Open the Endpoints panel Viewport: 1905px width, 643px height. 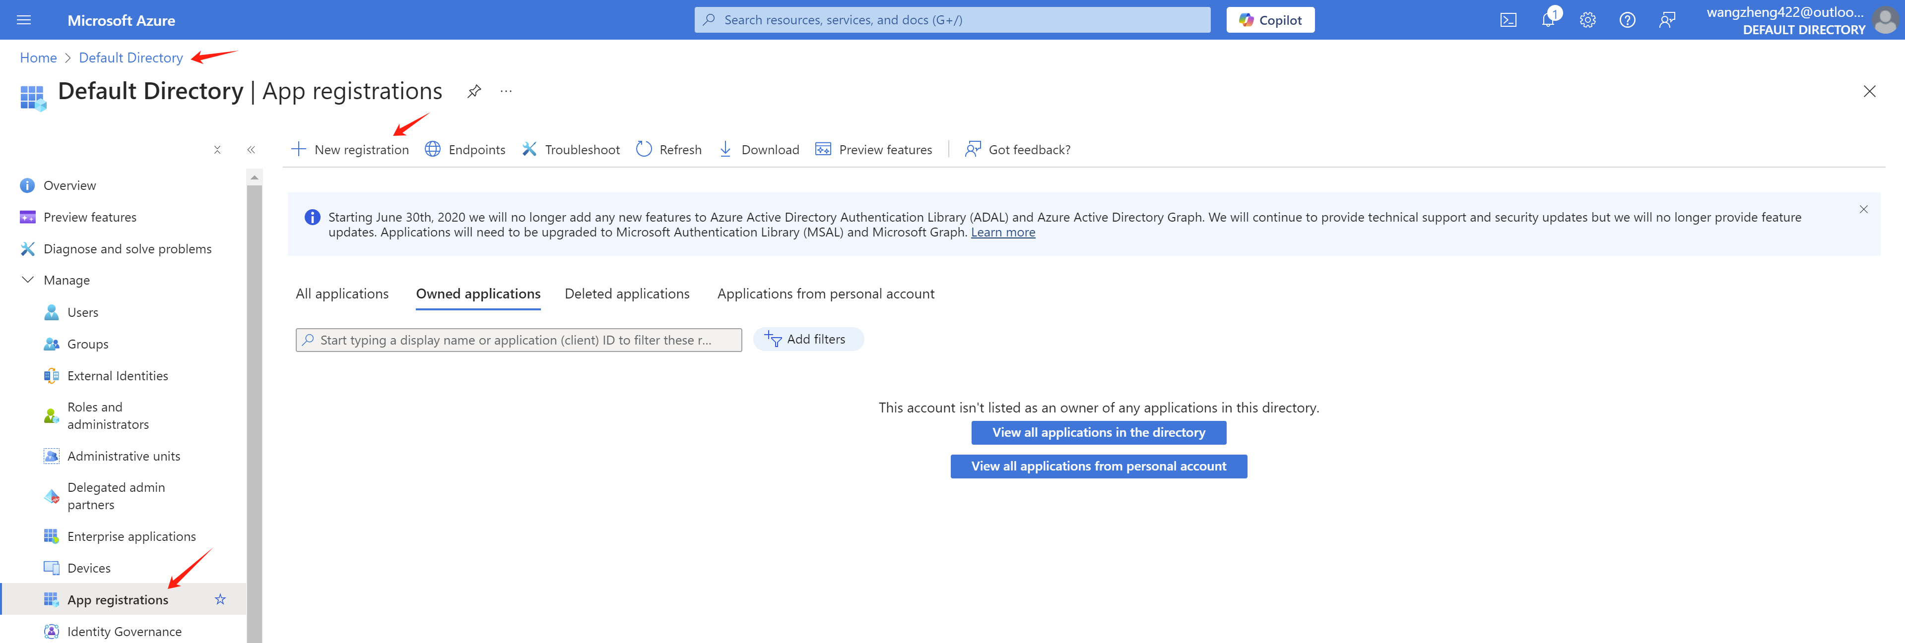[x=465, y=149]
